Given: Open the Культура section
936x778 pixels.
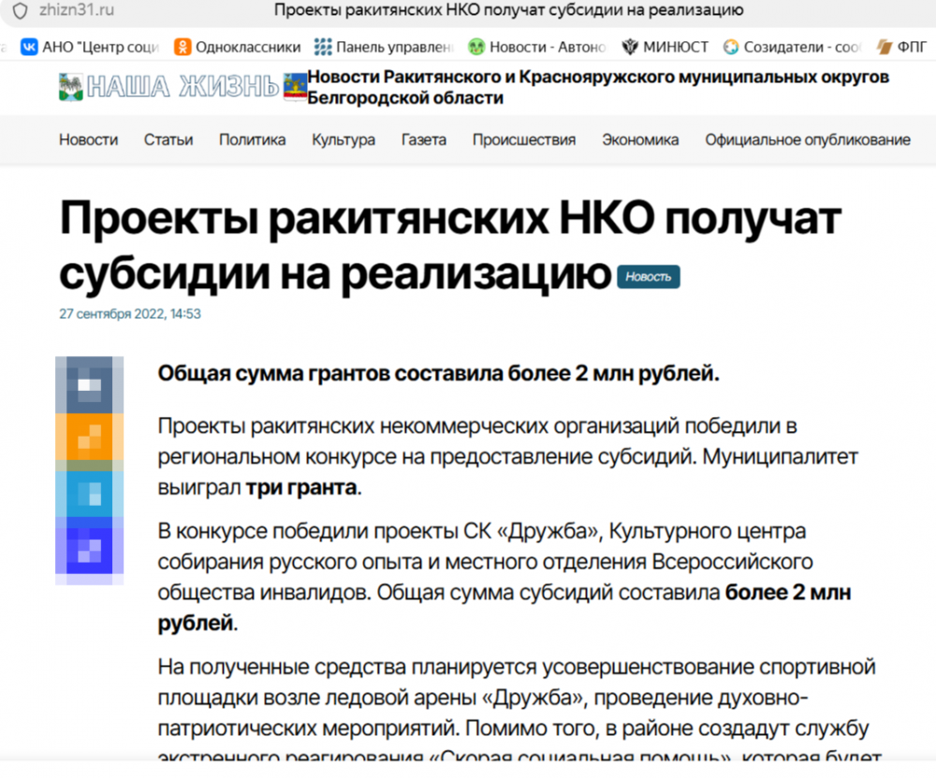Looking at the screenshot, I should (x=344, y=140).
